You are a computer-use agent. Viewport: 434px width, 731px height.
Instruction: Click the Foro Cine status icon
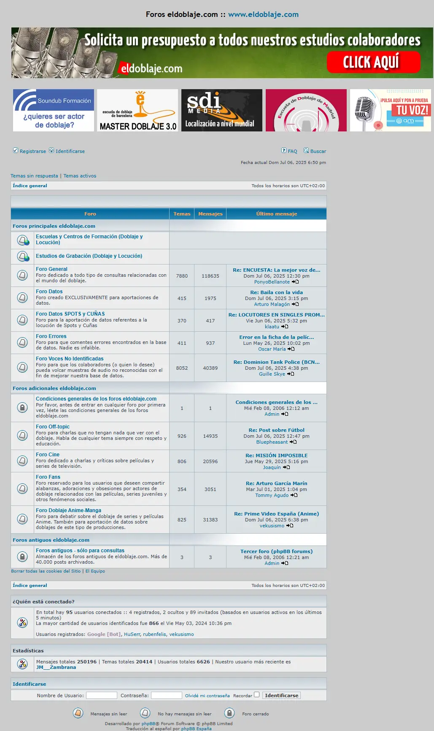tap(22, 461)
